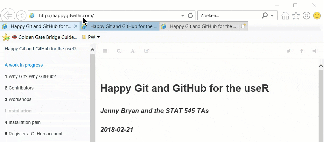Screen dimensions: 324x142
Task: Toggle the sidebar with the hamburger icon
Action: [105, 51]
